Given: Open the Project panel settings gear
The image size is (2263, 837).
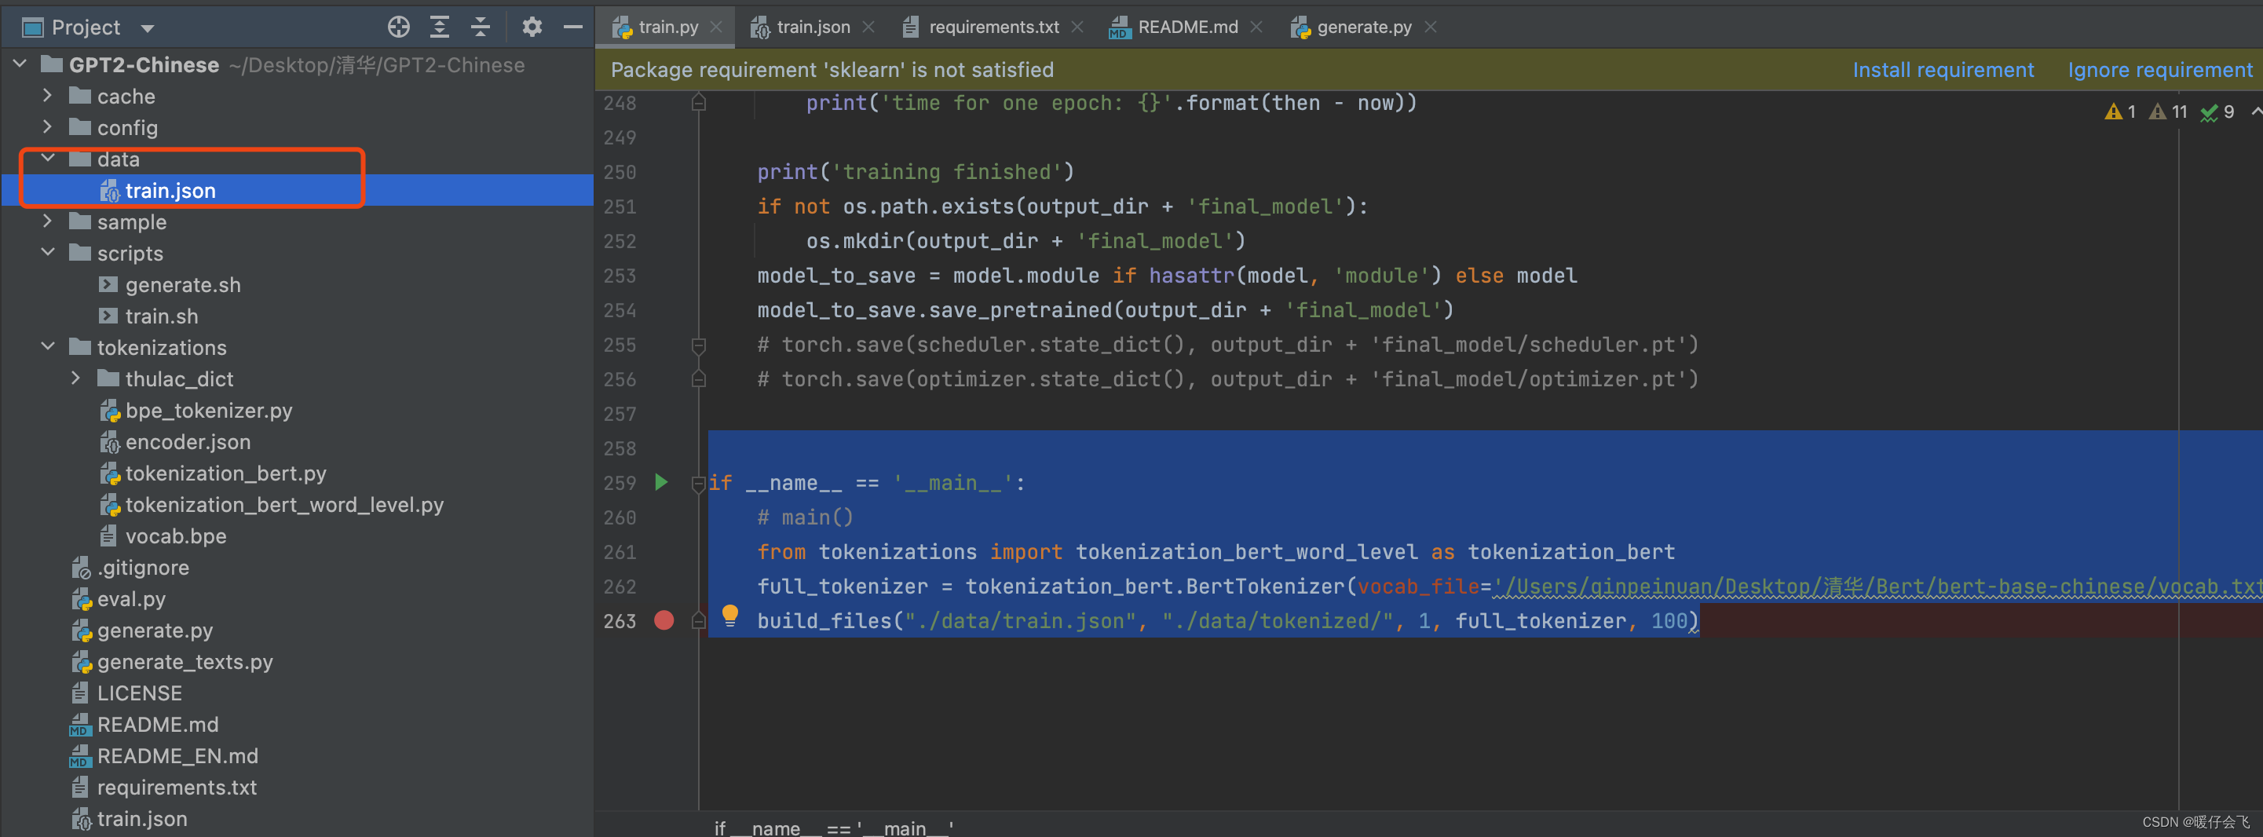Looking at the screenshot, I should point(532,27).
